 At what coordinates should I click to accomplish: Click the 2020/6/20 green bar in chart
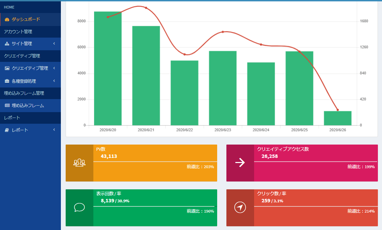tap(108, 68)
